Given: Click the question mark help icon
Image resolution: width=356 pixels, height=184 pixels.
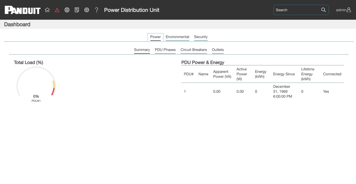Looking at the screenshot, I should (97, 10).
